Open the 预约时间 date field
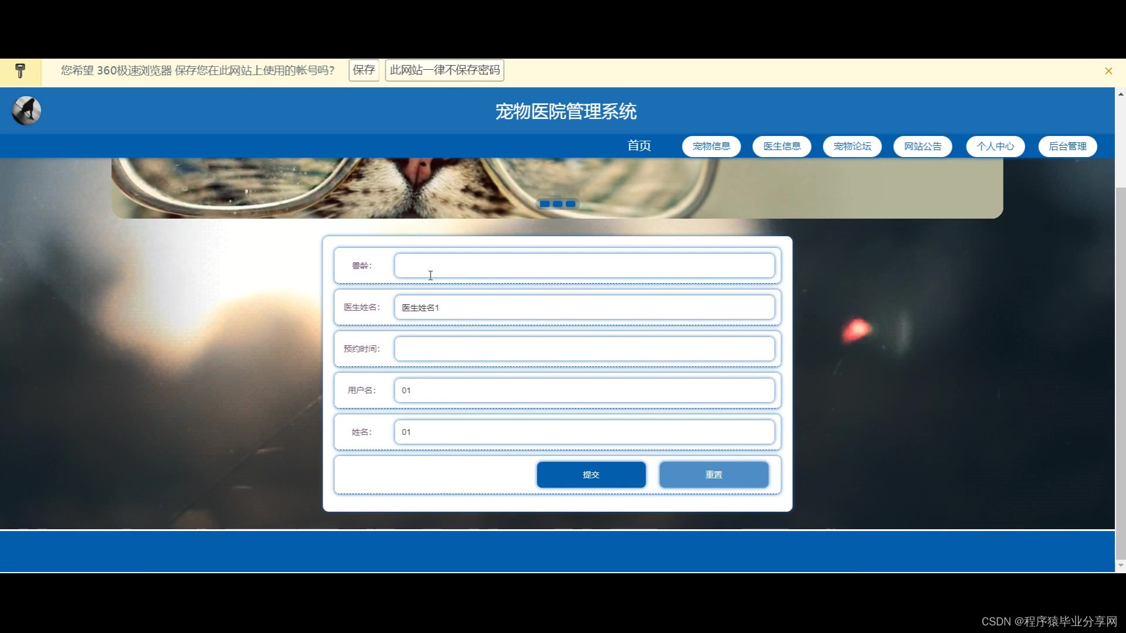This screenshot has width=1126, height=633. coord(584,349)
